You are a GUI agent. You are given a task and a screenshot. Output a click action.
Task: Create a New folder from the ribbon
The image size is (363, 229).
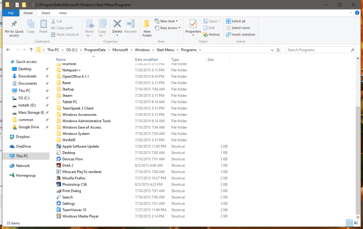(147, 28)
